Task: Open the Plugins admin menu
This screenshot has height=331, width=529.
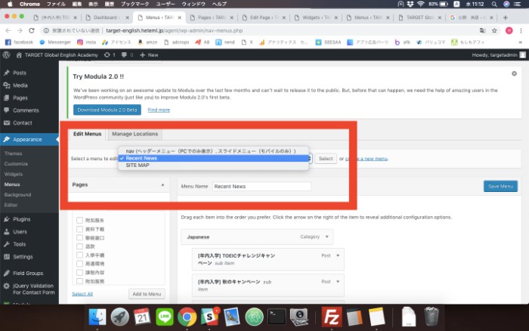Action: click(x=22, y=219)
